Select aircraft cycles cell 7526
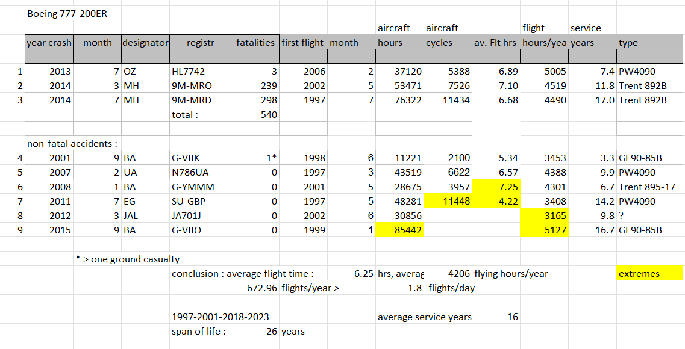Screen dimensions: 685x349 coord(448,85)
